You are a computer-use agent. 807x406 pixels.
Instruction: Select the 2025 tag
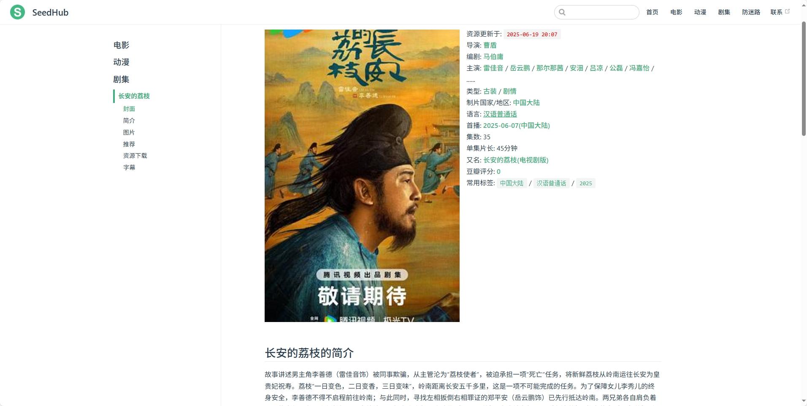[x=585, y=183]
